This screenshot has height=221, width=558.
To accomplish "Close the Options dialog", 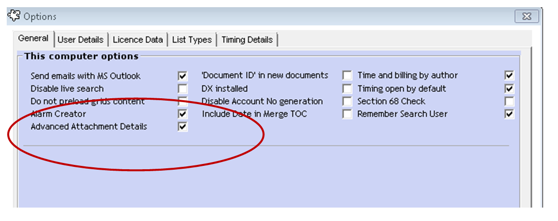I will (527, 16).
